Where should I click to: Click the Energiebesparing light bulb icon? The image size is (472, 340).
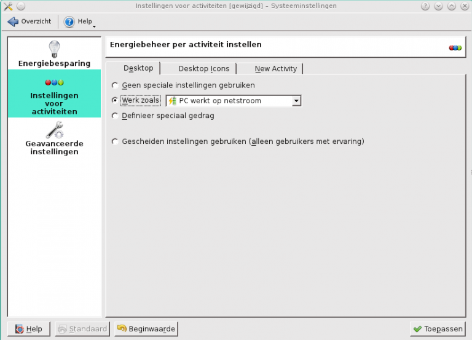54,49
